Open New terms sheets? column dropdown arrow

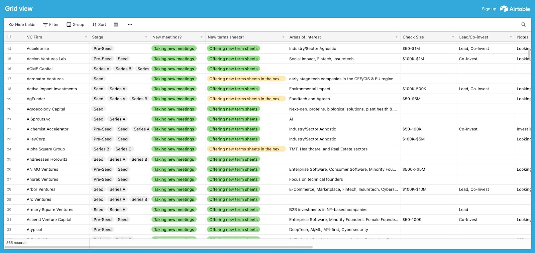(x=283, y=37)
